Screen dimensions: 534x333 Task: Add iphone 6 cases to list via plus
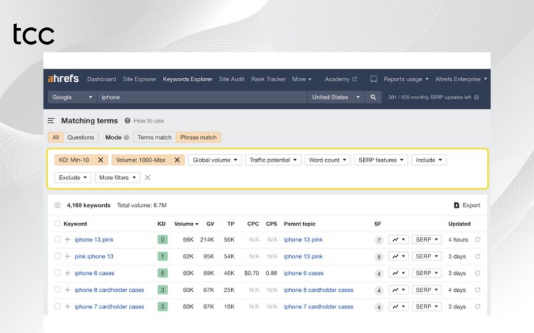67,273
